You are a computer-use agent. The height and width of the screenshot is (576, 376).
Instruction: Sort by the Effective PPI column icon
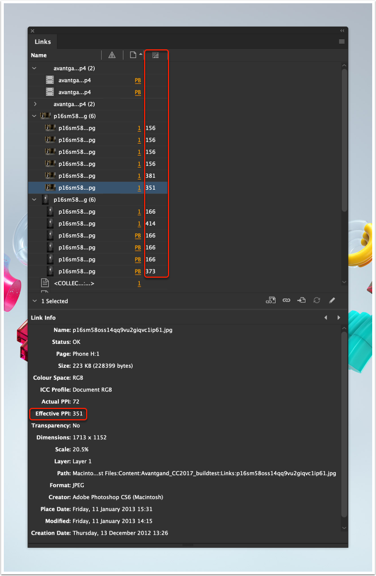pyautogui.click(x=155, y=55)
